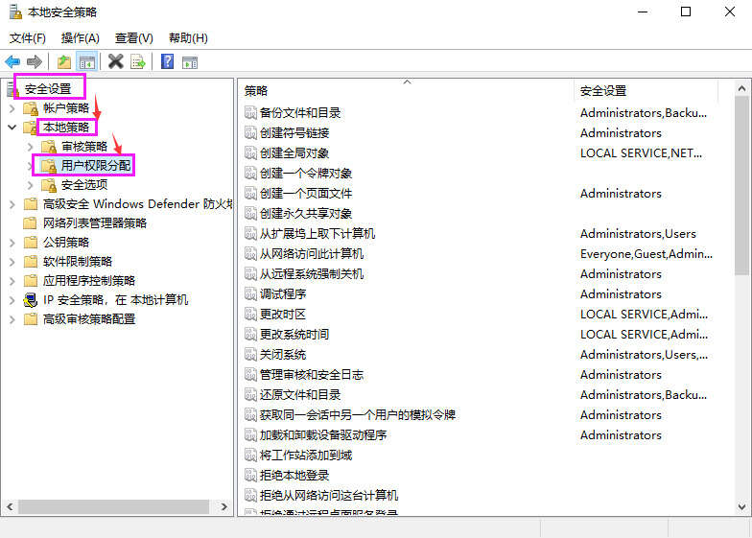This screenshot has height=538, width=752.
Task: Click the policy icon beside 创建符号链接
Action: click(250, 132)
